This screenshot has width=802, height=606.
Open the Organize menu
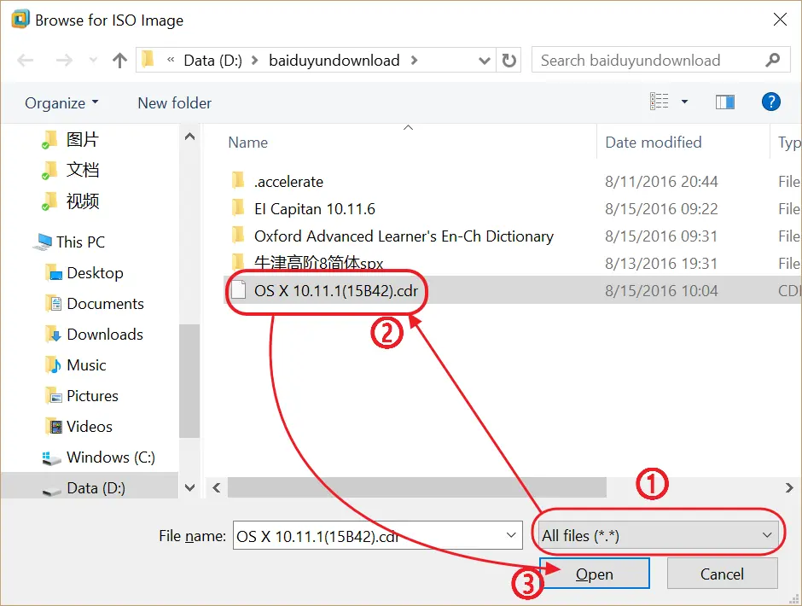coord(58,102)
